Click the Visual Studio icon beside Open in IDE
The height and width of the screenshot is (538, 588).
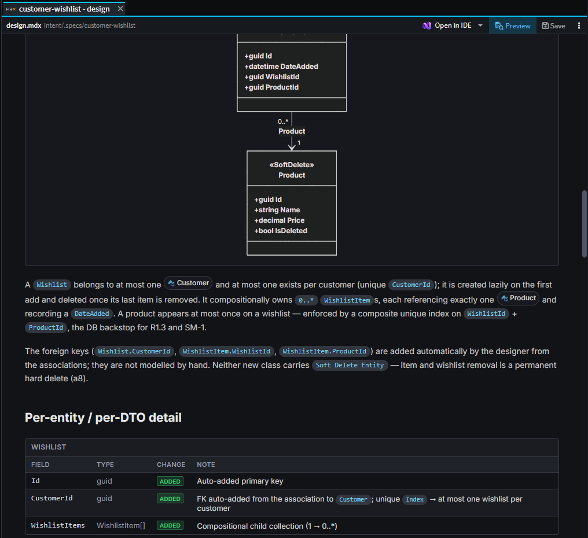[427, 25]
